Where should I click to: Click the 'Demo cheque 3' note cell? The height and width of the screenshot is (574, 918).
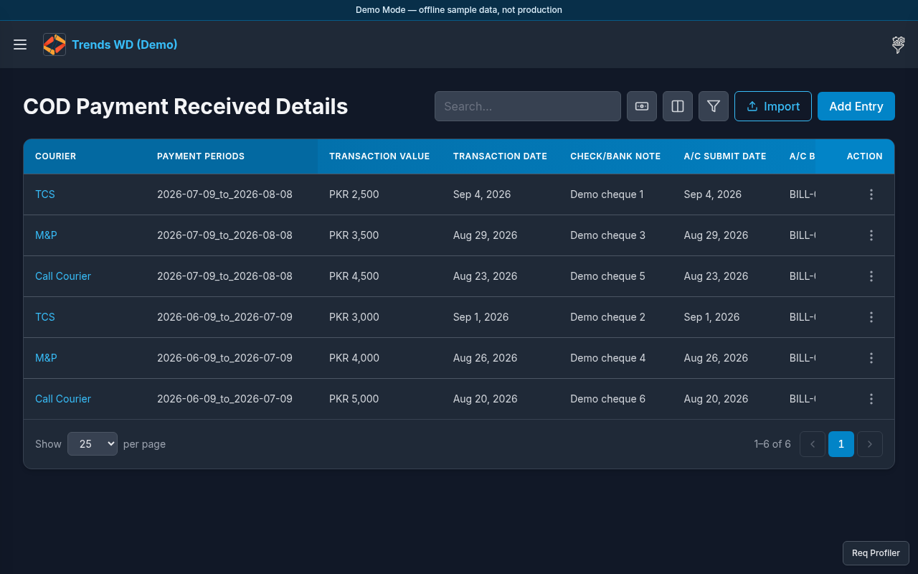coord(607,235)
